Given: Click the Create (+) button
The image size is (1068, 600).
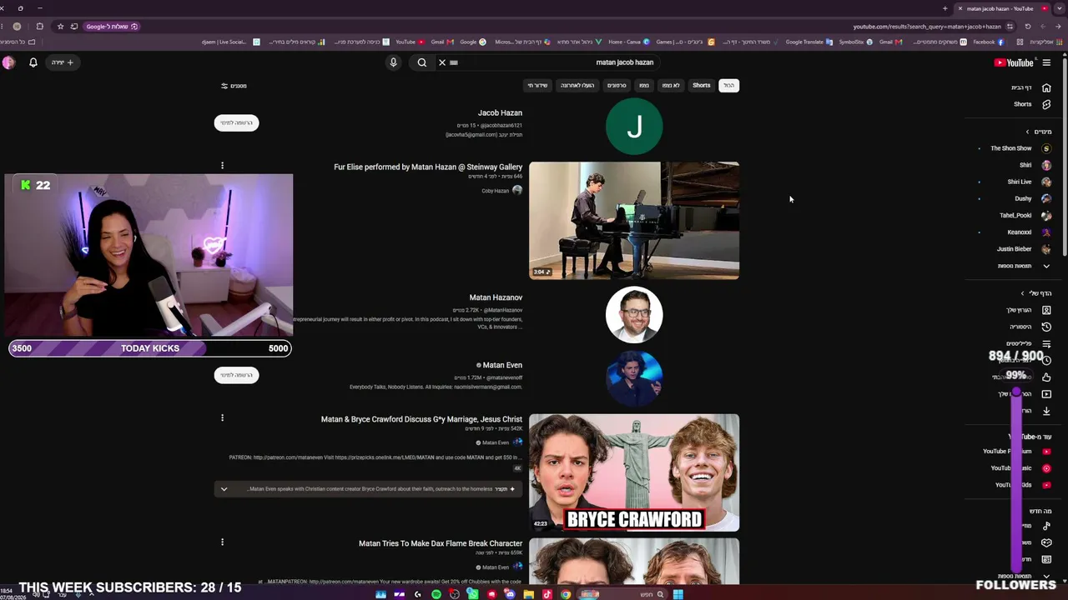Looking at the screenshot, I should coord(63,62).
